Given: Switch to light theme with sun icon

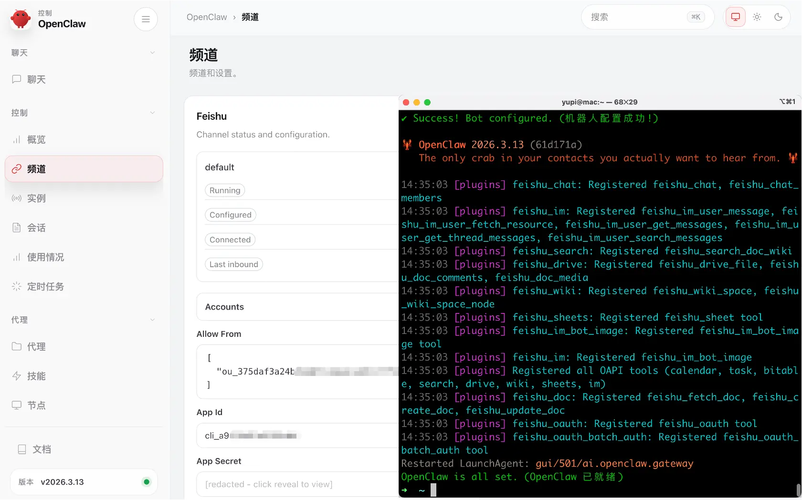Looking at the screenshot, I should point(757,17).
